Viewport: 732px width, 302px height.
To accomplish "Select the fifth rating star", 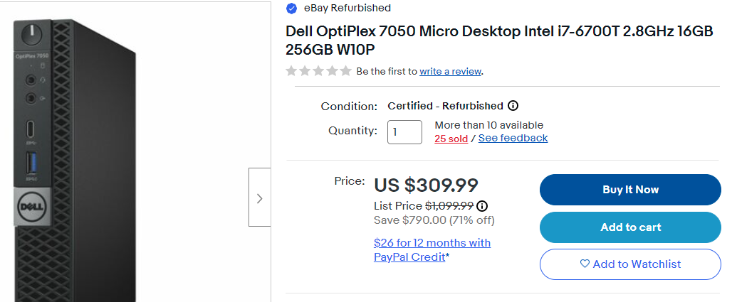I will pyautogui.click(x=345, y=71).
